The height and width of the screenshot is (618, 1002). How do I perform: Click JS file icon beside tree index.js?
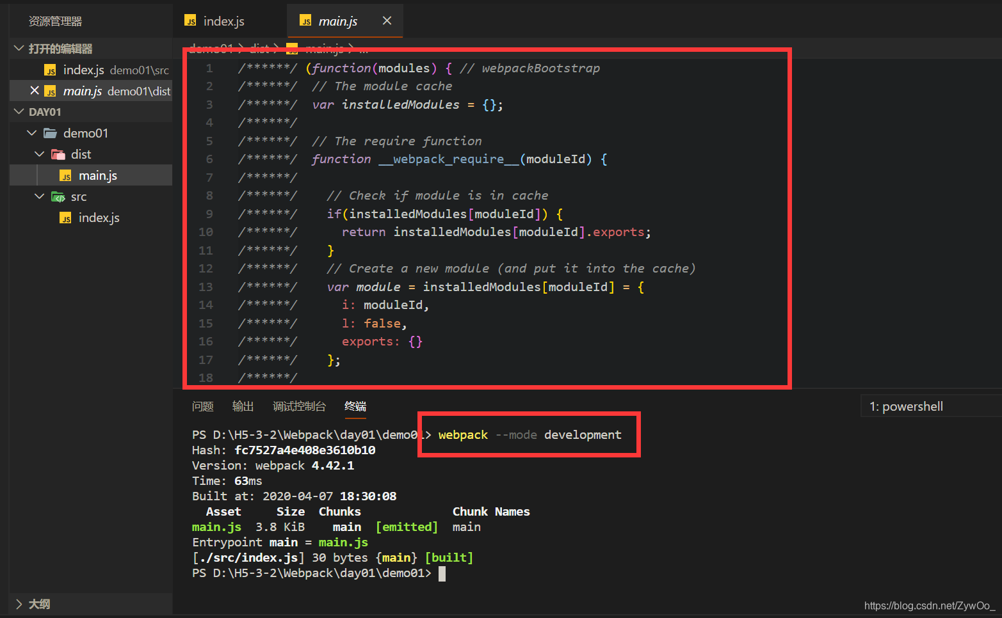pyautogui.click(x=65, y=218)
